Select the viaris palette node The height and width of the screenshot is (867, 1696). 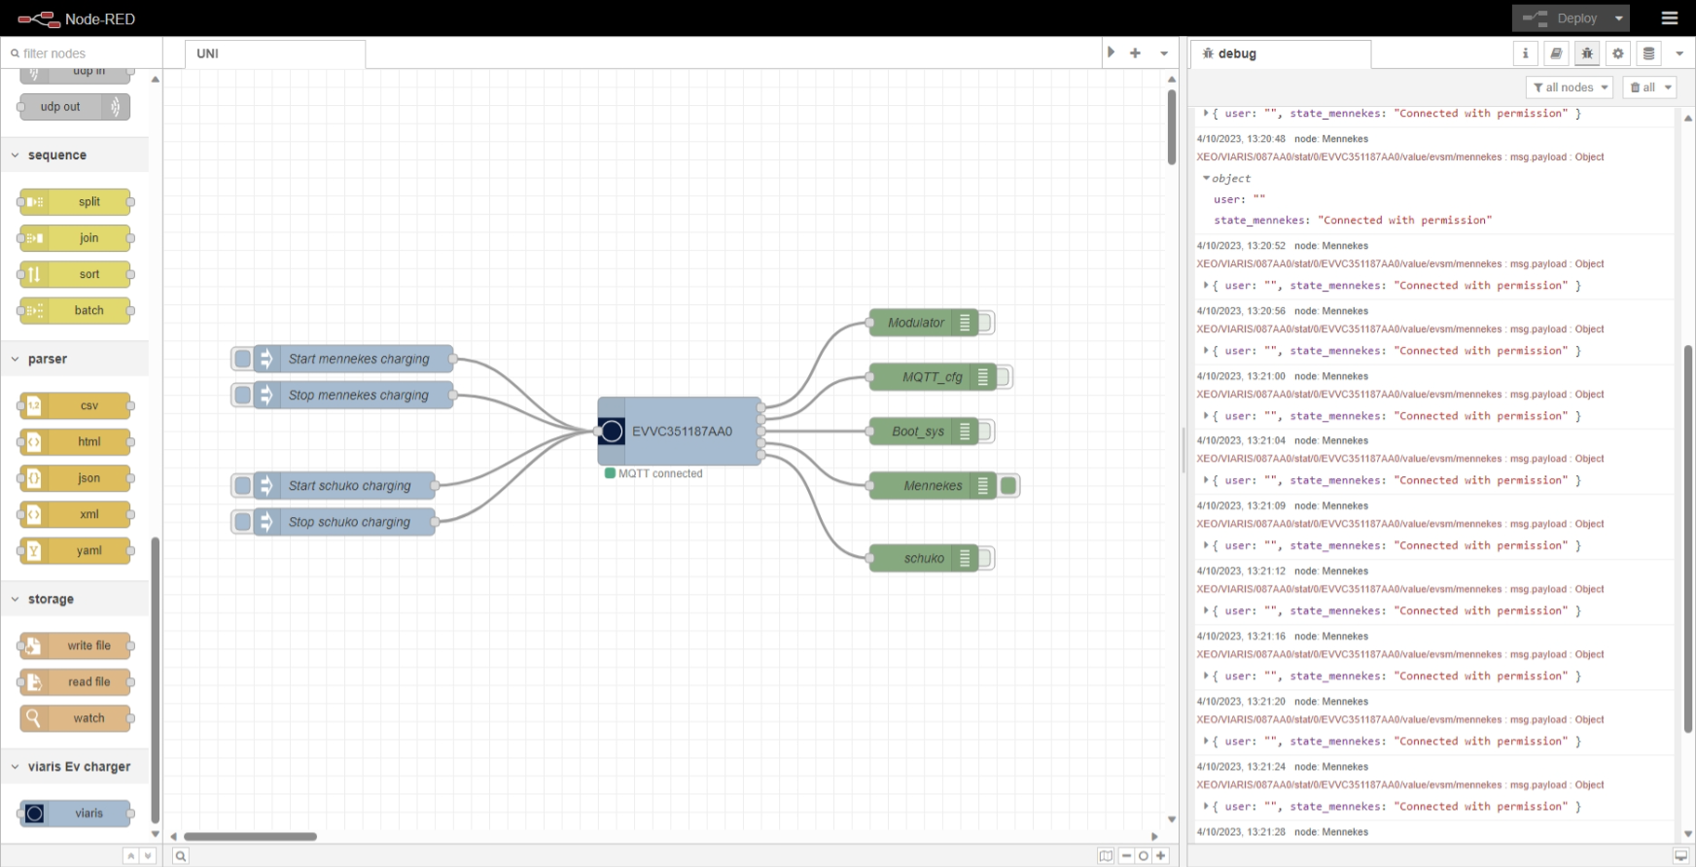(75, 814)
